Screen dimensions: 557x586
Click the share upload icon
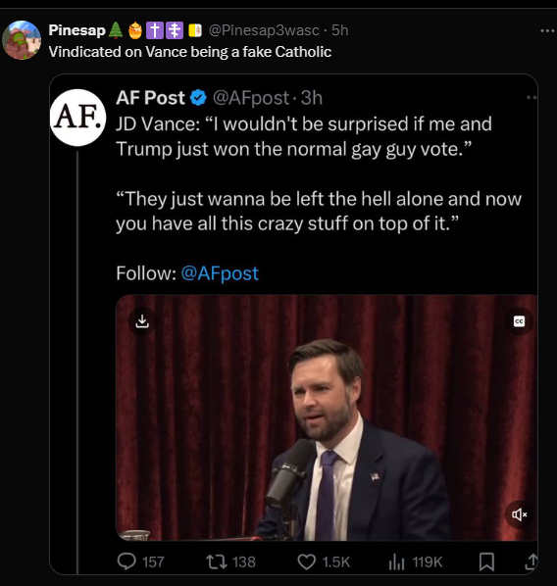tap(532, 562)
